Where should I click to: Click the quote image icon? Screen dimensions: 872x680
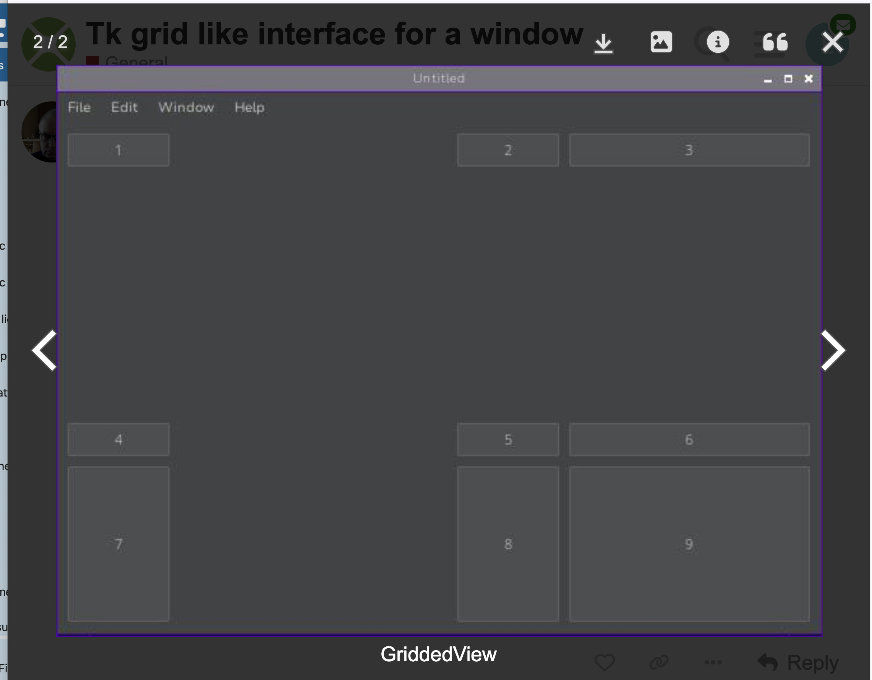(775, 42)
